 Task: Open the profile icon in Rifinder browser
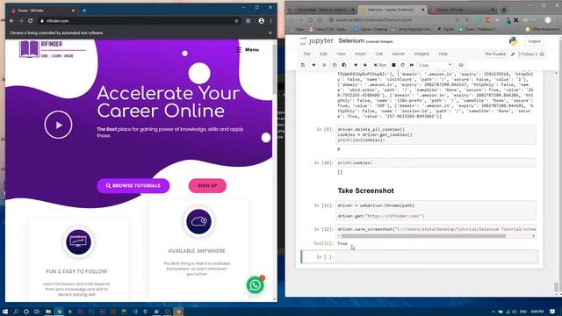tap(262, 21)
